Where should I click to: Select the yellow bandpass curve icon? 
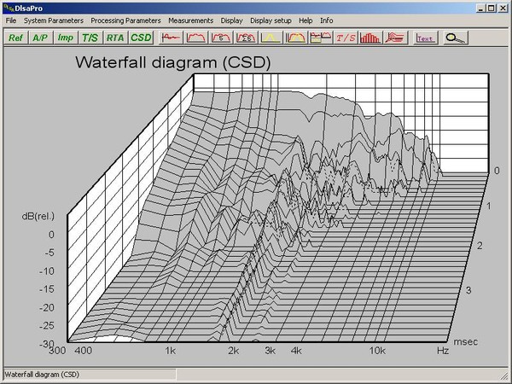click(271, 38)
